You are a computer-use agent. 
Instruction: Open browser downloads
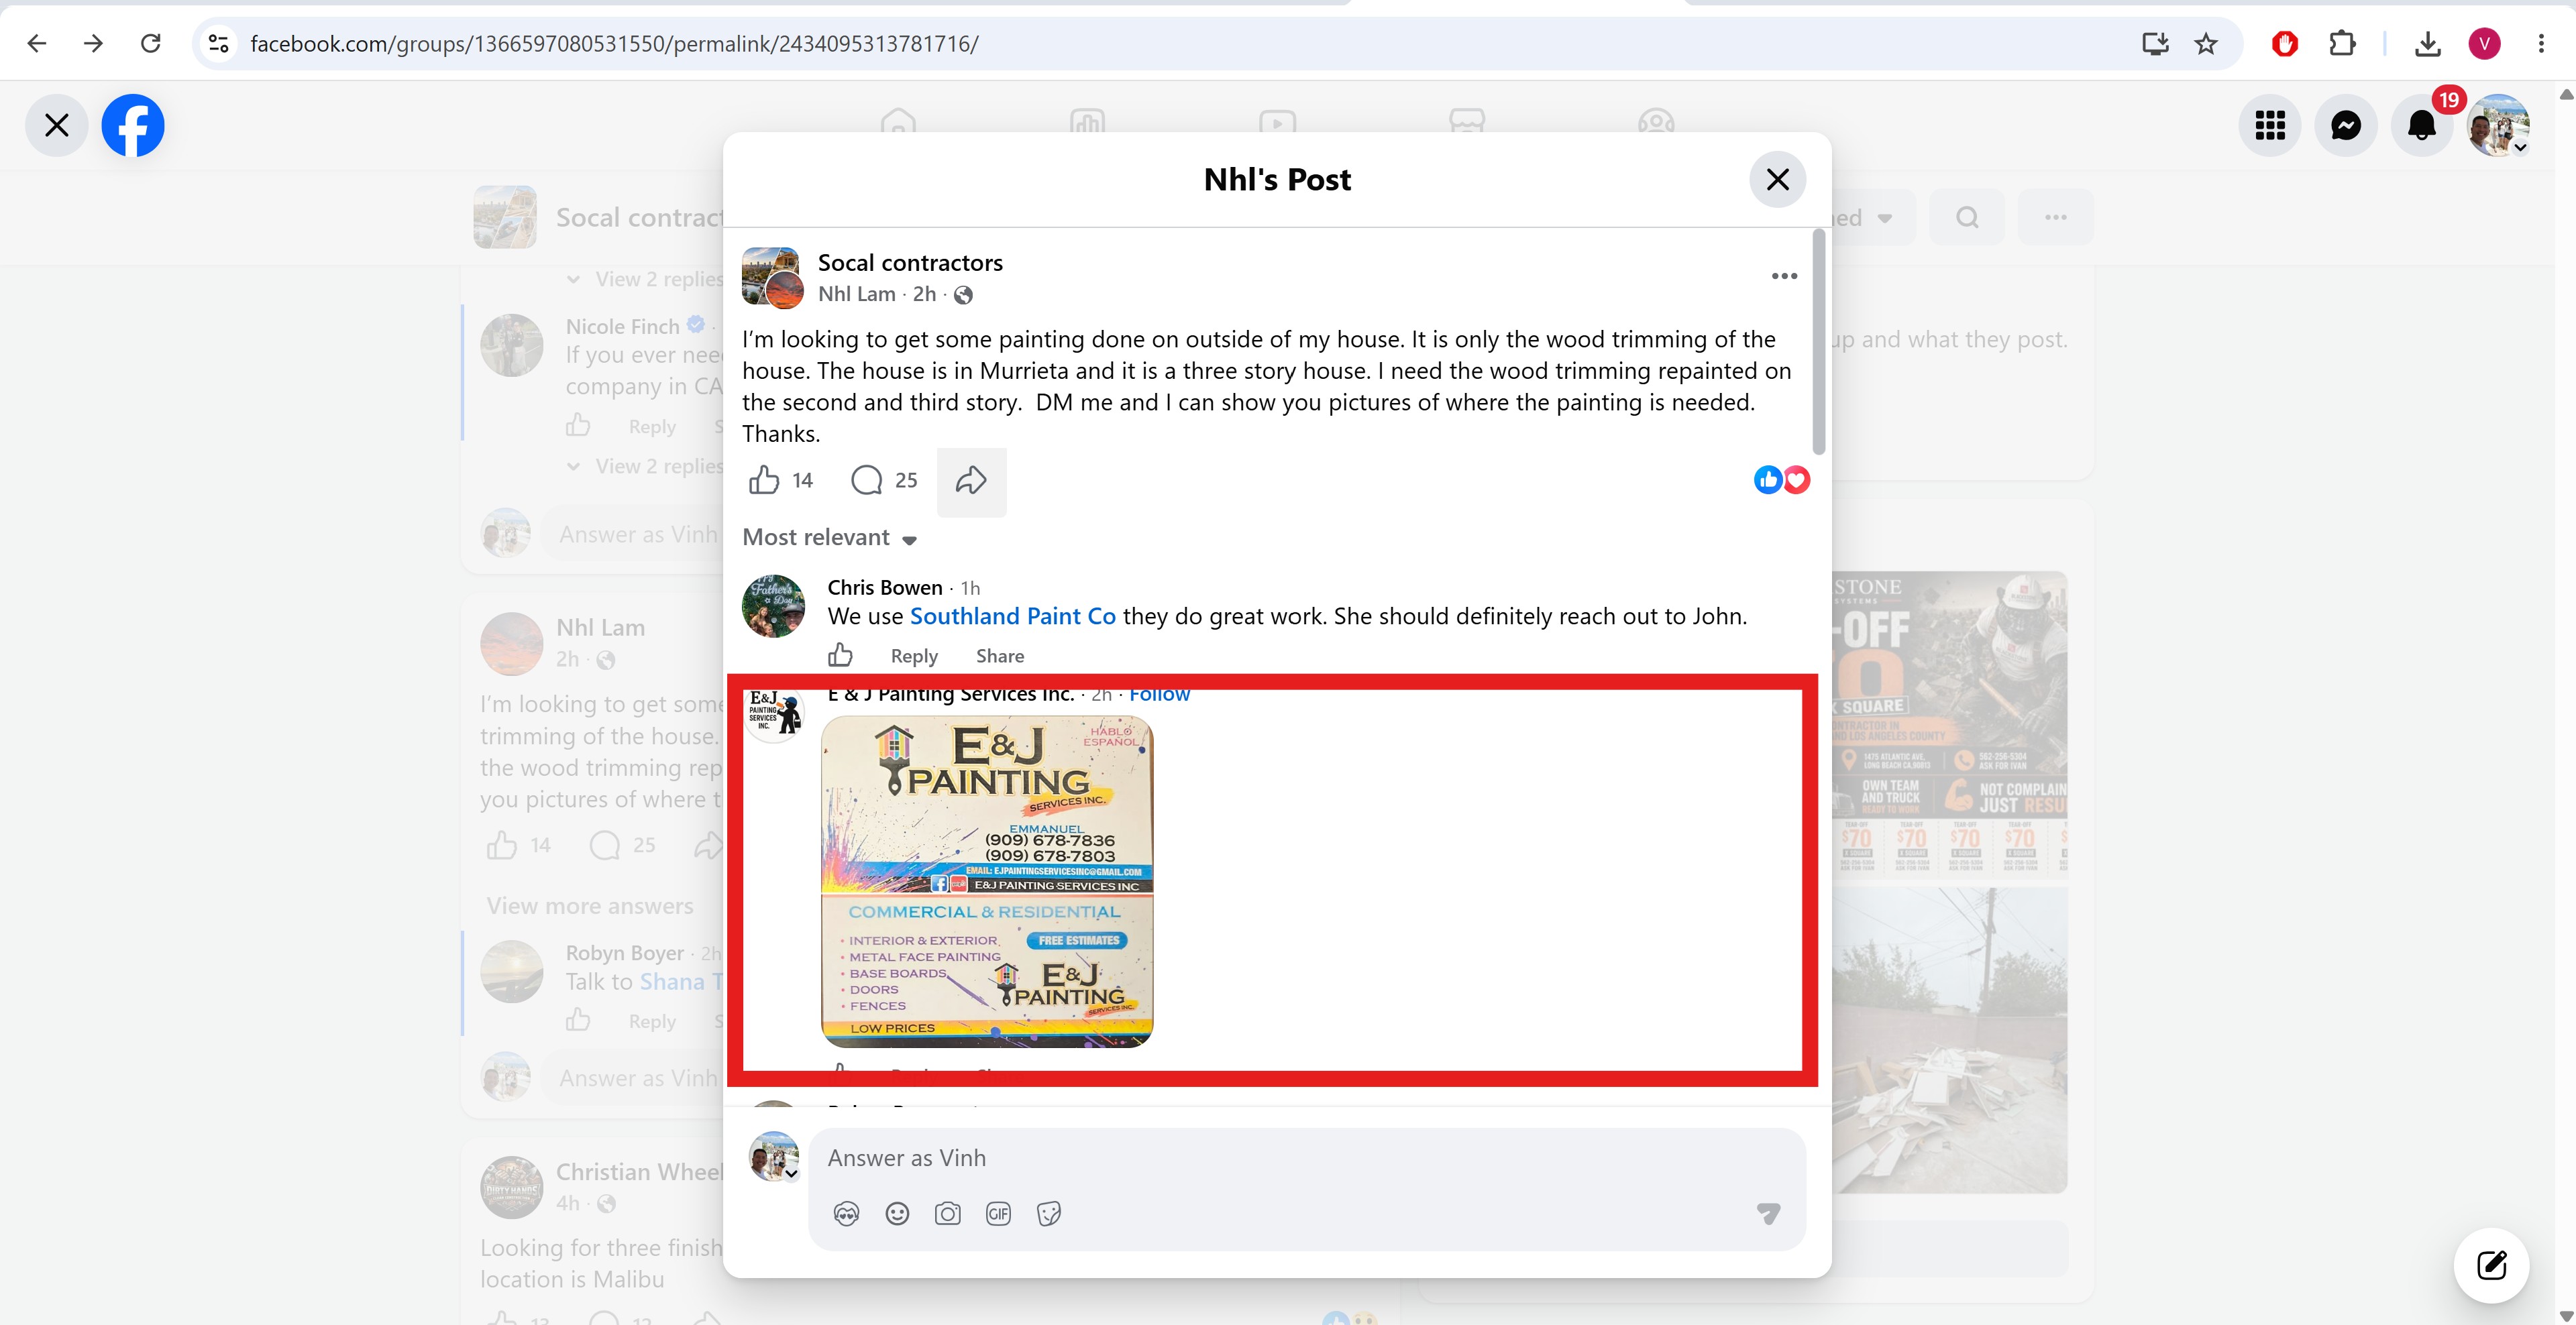coord(2427,44)
